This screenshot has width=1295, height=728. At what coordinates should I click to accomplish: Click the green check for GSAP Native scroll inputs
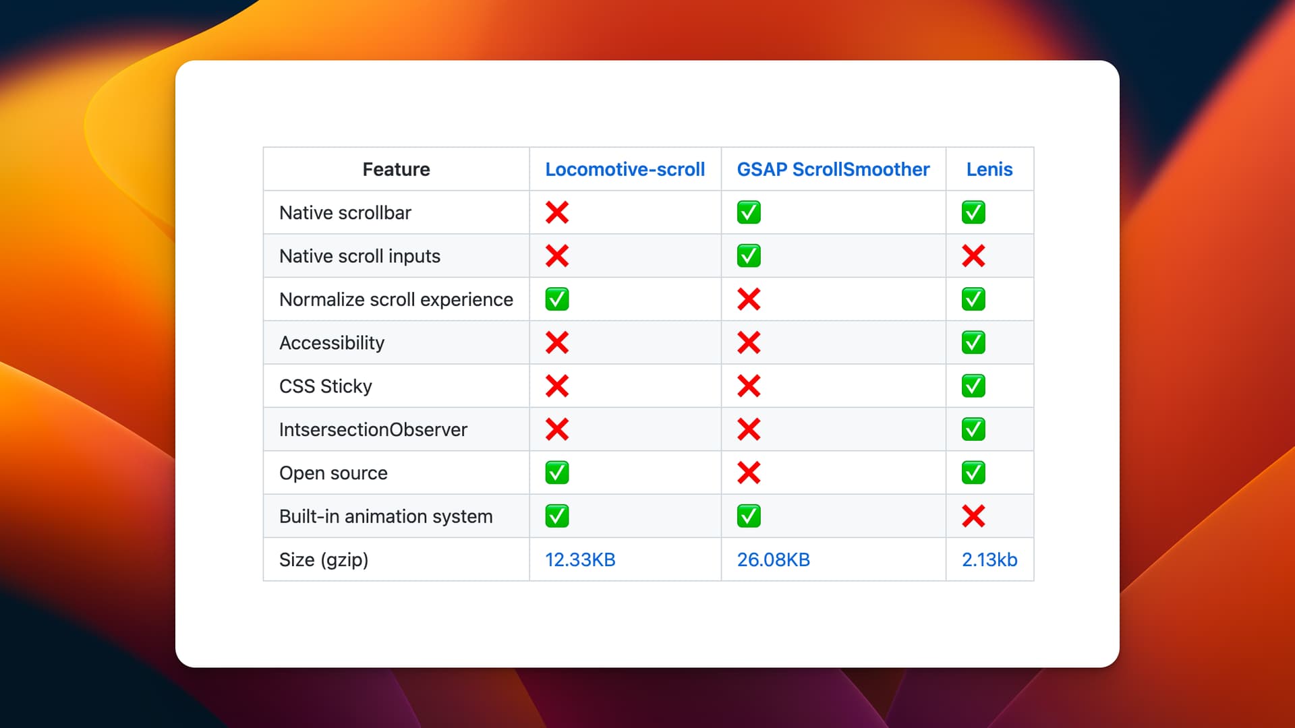(x=749, y=255)
